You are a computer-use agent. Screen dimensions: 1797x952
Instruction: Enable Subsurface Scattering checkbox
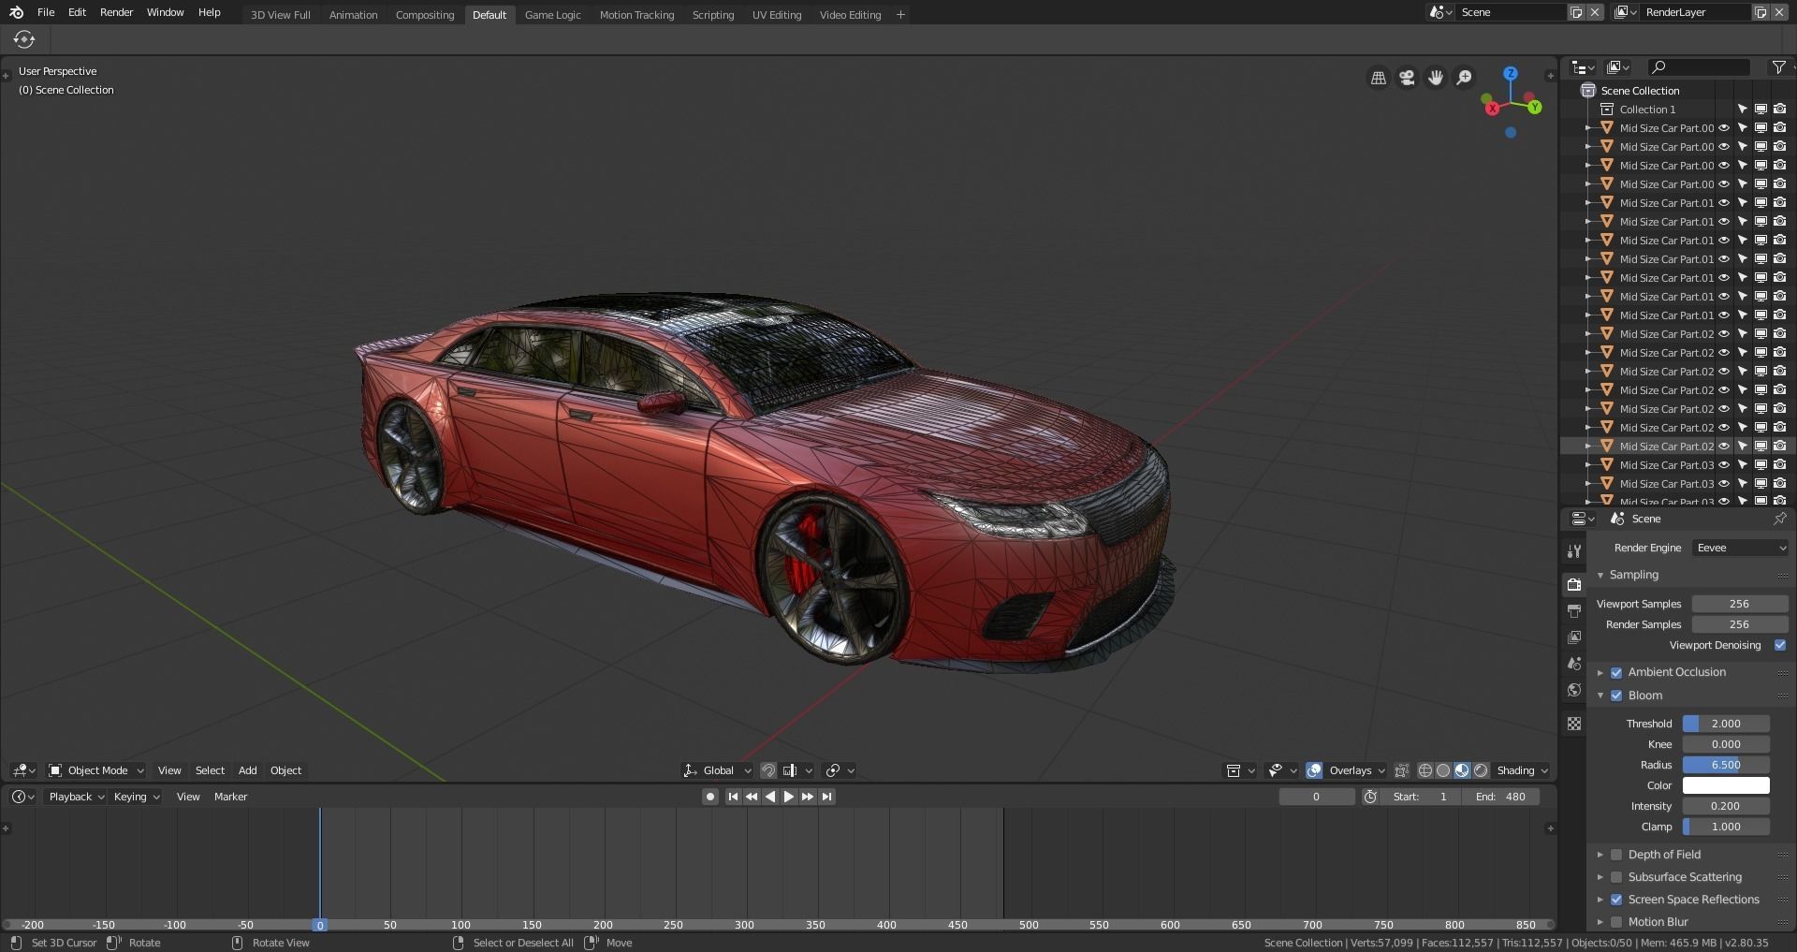click(1616, 877)
